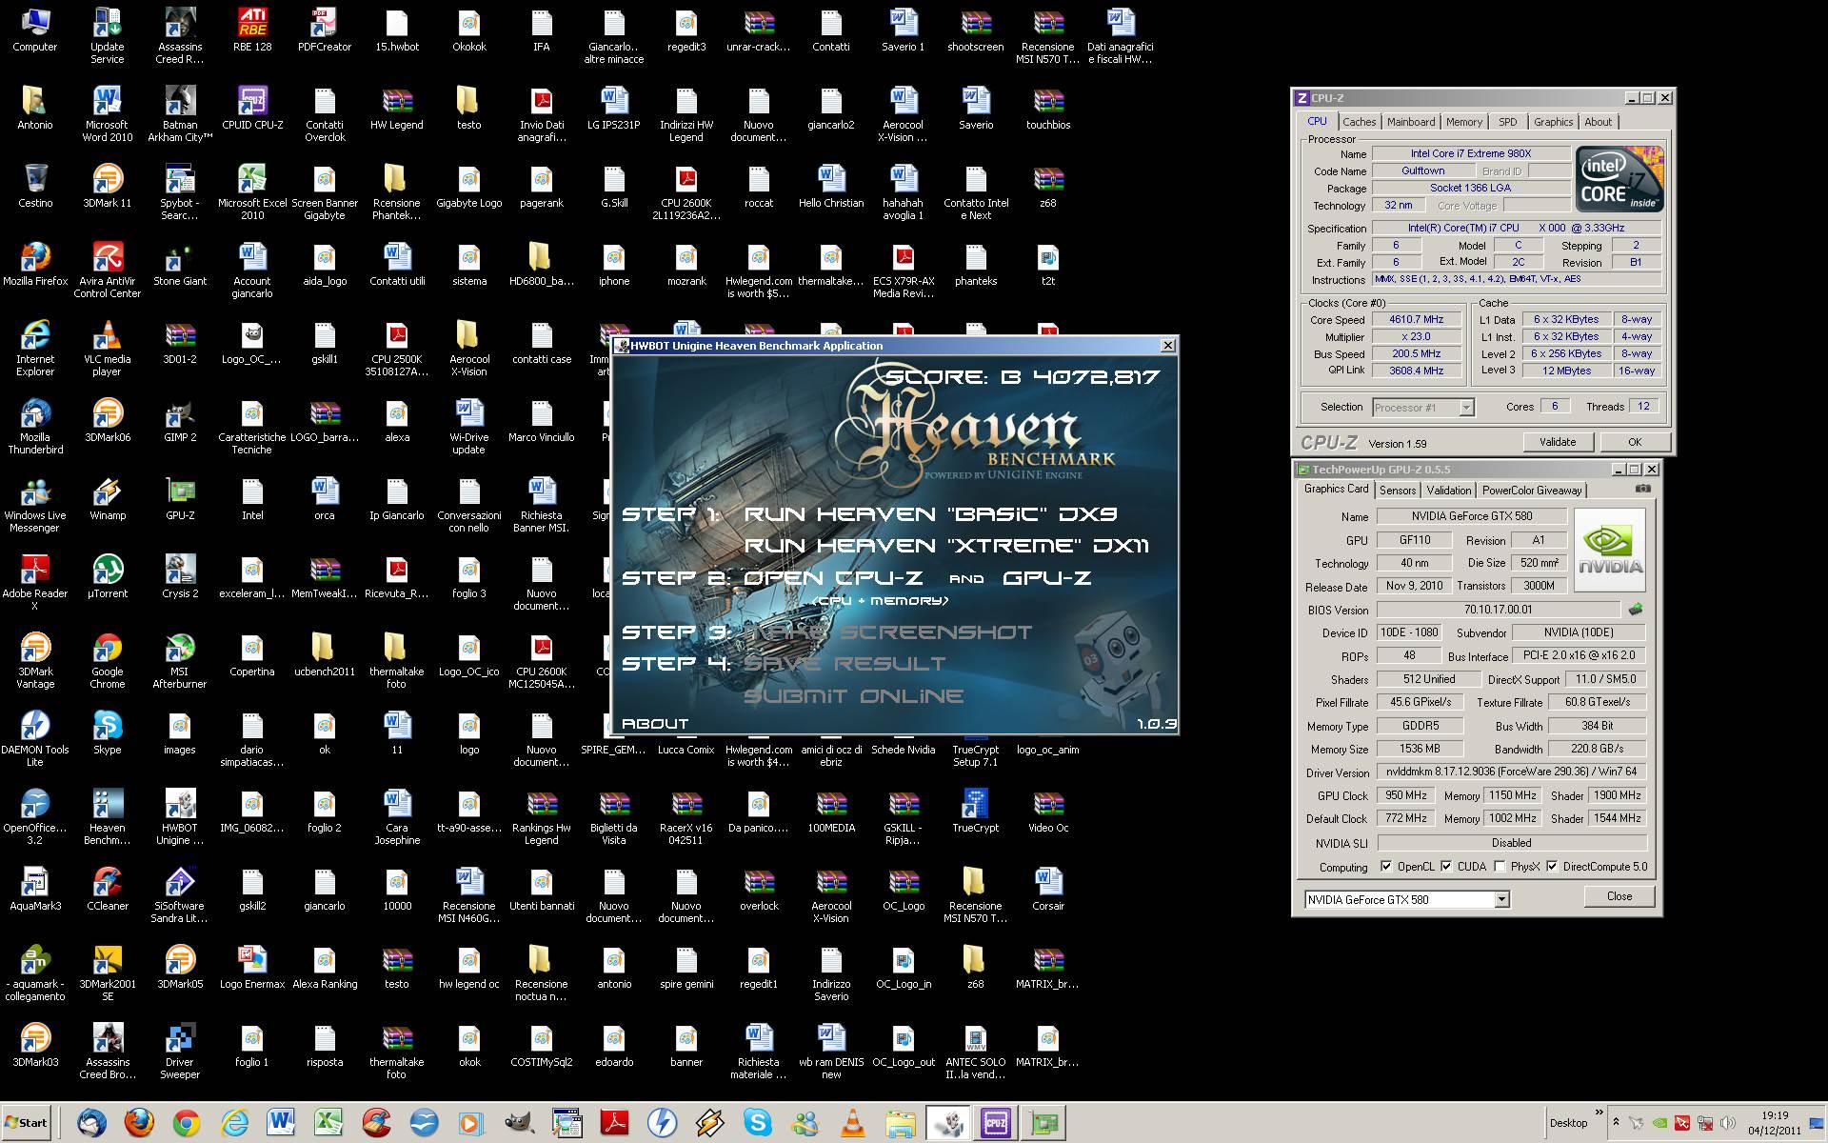1828x1143 pixels.
Task: Click the About link in Heaven window
Action: (x=654, y=724)
